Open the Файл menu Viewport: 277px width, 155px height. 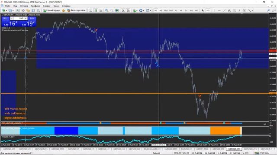[8, 6]
